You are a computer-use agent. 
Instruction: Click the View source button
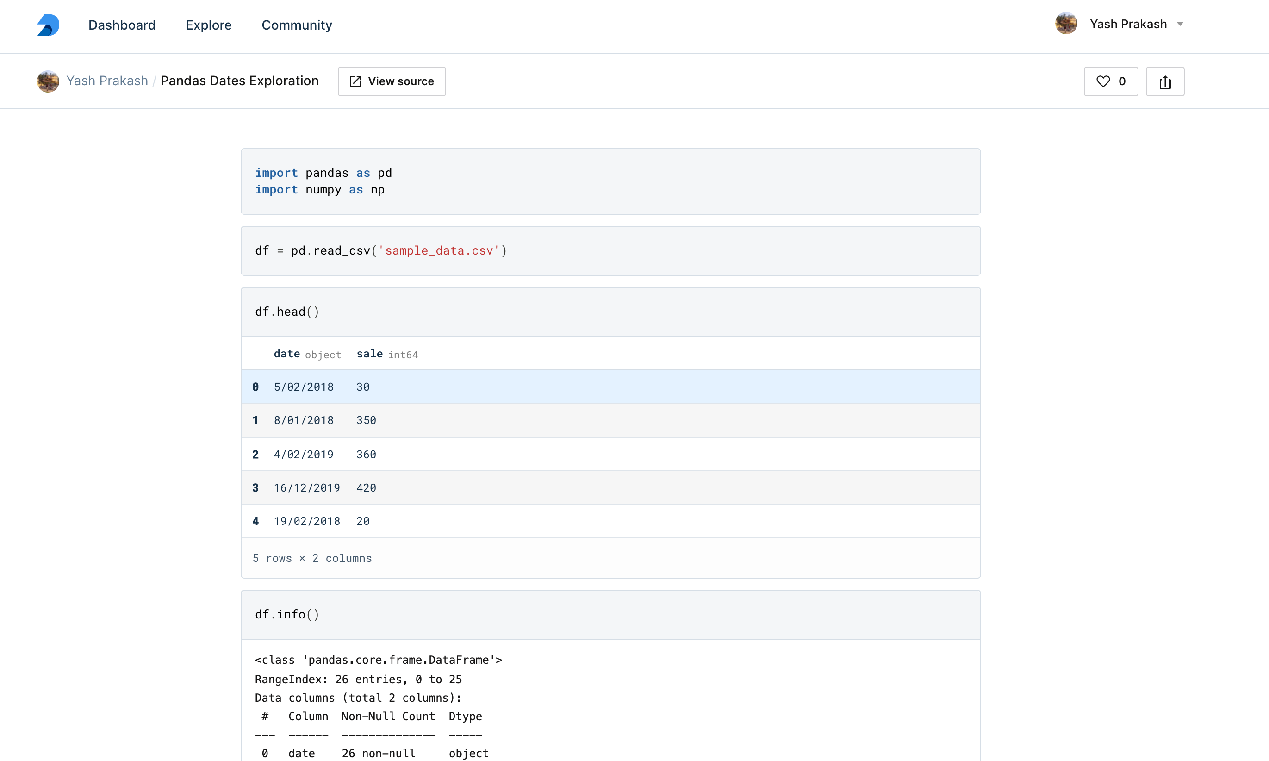click(392, 81)
